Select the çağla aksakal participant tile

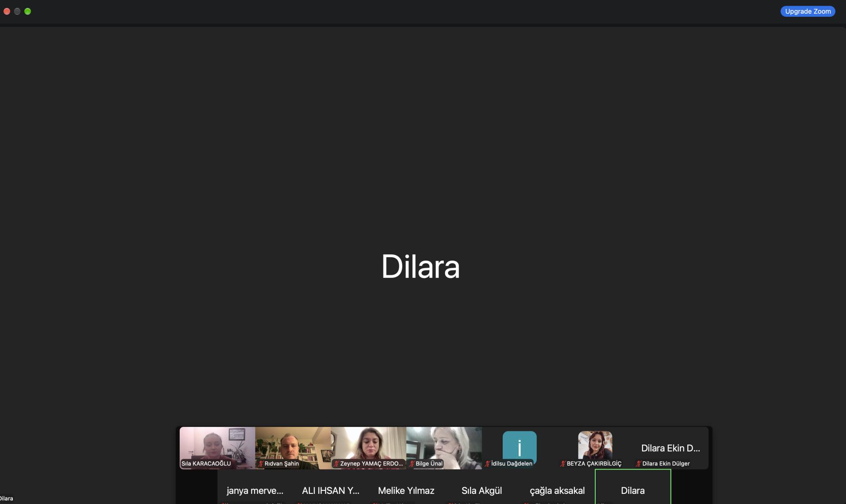tap(557, 487)
